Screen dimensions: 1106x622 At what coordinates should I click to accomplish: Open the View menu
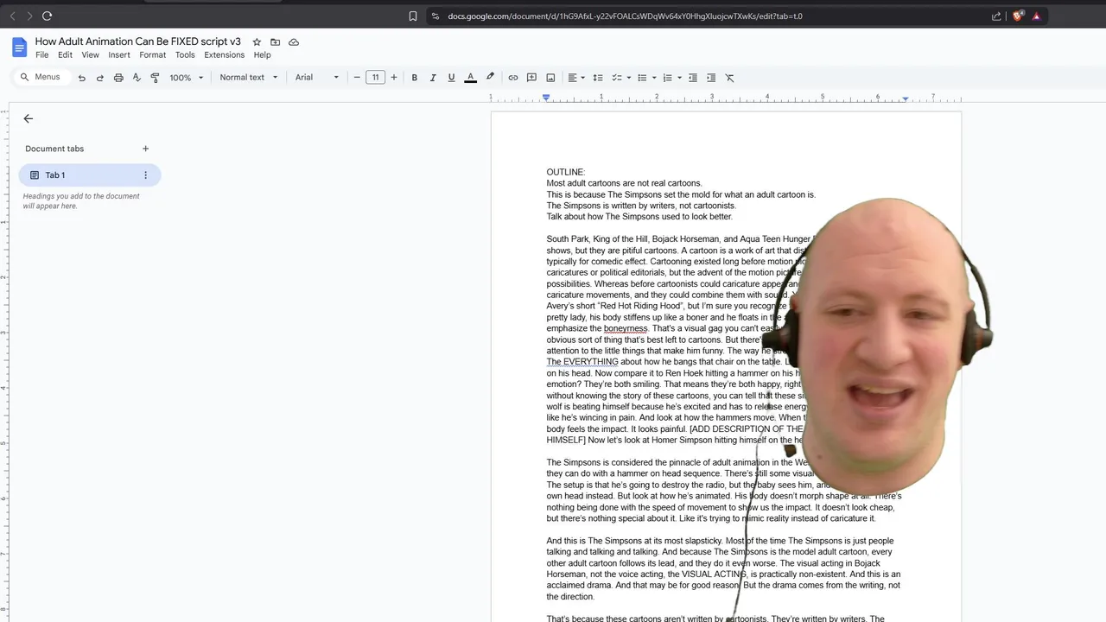[90, 54]
